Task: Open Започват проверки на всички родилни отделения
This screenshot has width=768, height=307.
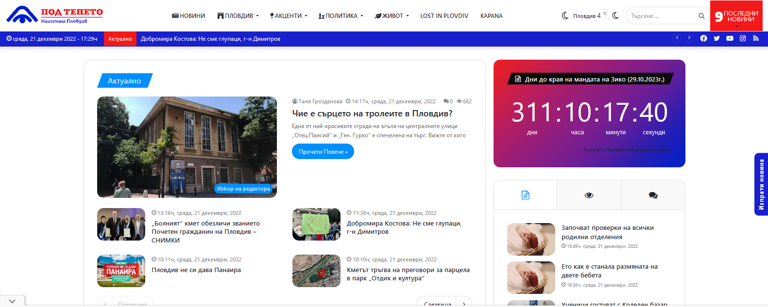Action: [607, 232]
